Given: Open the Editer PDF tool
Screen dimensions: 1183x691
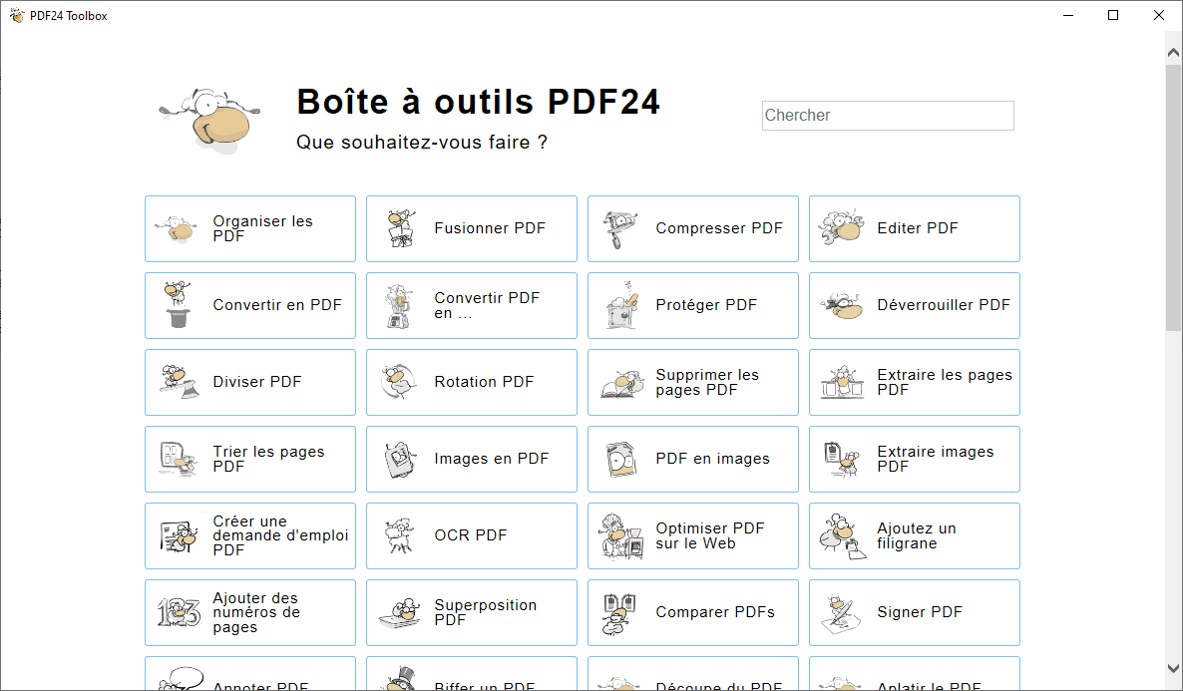Looking at the screenshot, I should coord(915,228).
